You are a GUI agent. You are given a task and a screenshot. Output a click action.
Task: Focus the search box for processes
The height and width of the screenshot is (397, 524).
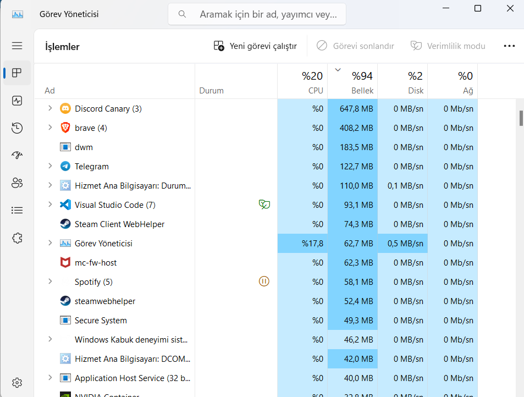tap(257, 14)
